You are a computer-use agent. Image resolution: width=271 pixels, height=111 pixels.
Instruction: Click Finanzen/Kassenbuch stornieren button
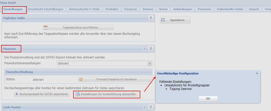[x=114, y=79]
